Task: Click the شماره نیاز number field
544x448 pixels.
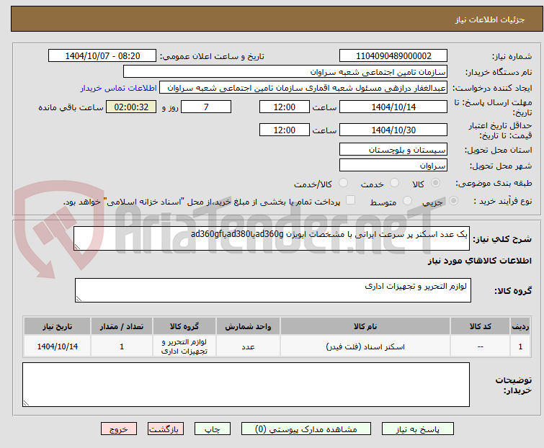Action: (393, 56)
